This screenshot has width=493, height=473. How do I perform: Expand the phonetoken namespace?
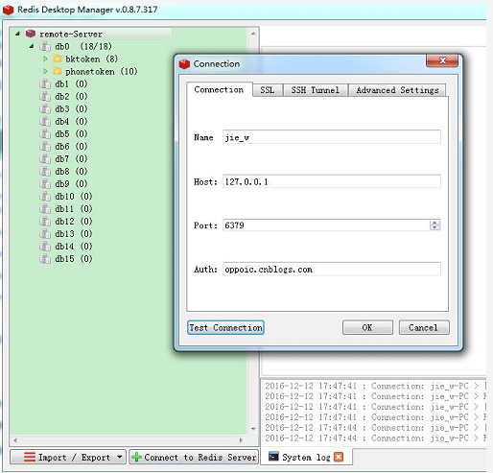(x=45, y=71)
